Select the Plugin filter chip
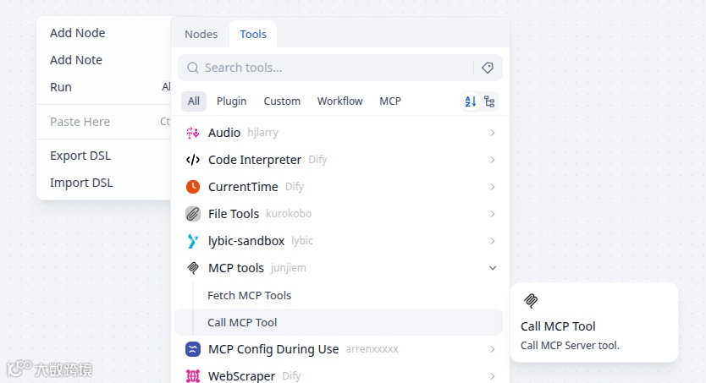Image resolution: width=706 pixels, height=383 pixels. pyautogui.click(x=231, y=101)
